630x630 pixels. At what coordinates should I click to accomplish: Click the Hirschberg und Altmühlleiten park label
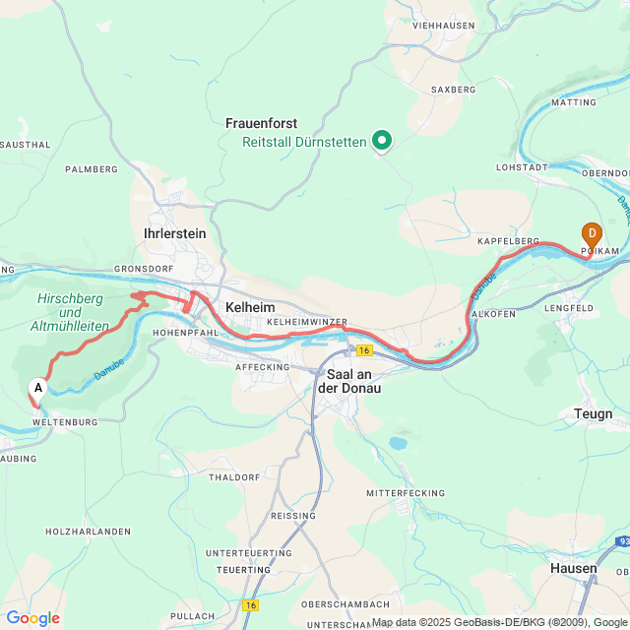70,312
